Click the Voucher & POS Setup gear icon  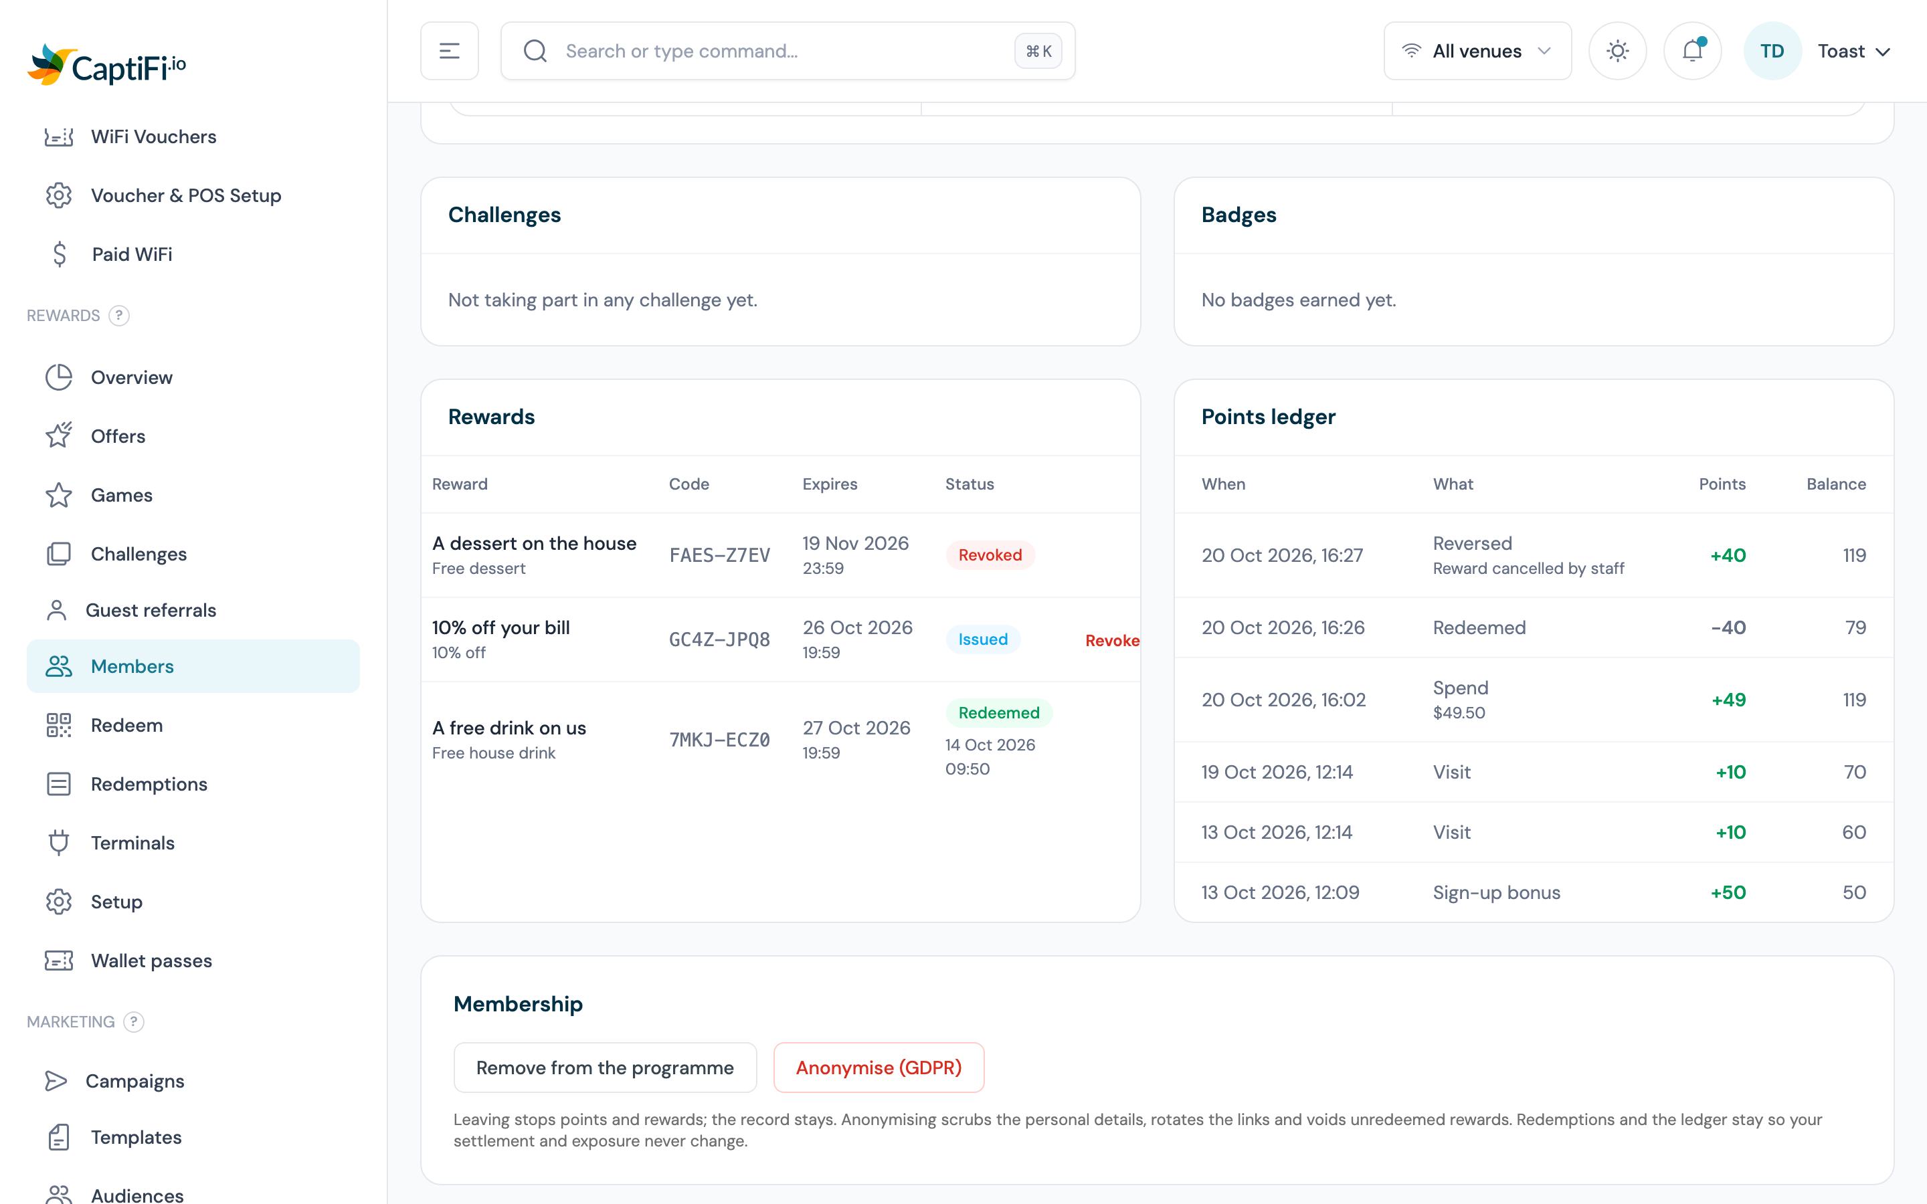pos(59,196)
